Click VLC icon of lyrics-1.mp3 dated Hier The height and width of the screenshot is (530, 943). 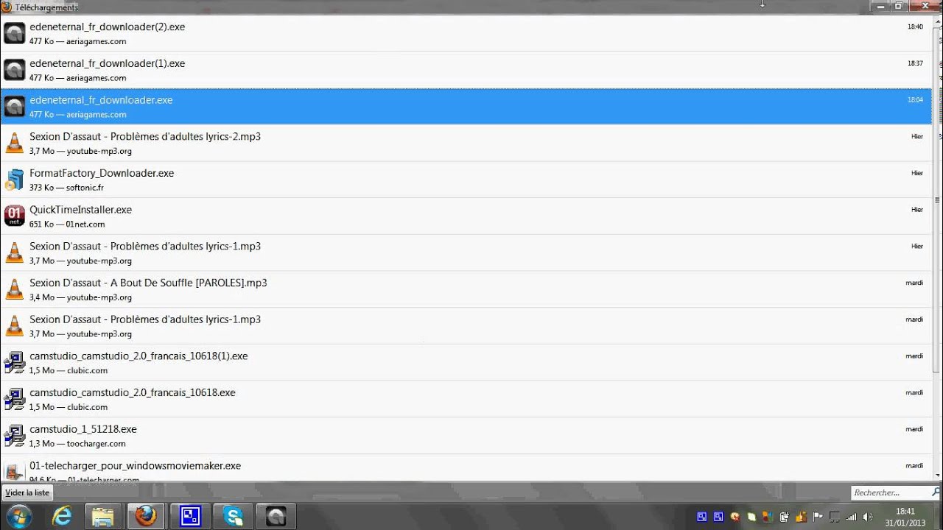coord(15,252)
